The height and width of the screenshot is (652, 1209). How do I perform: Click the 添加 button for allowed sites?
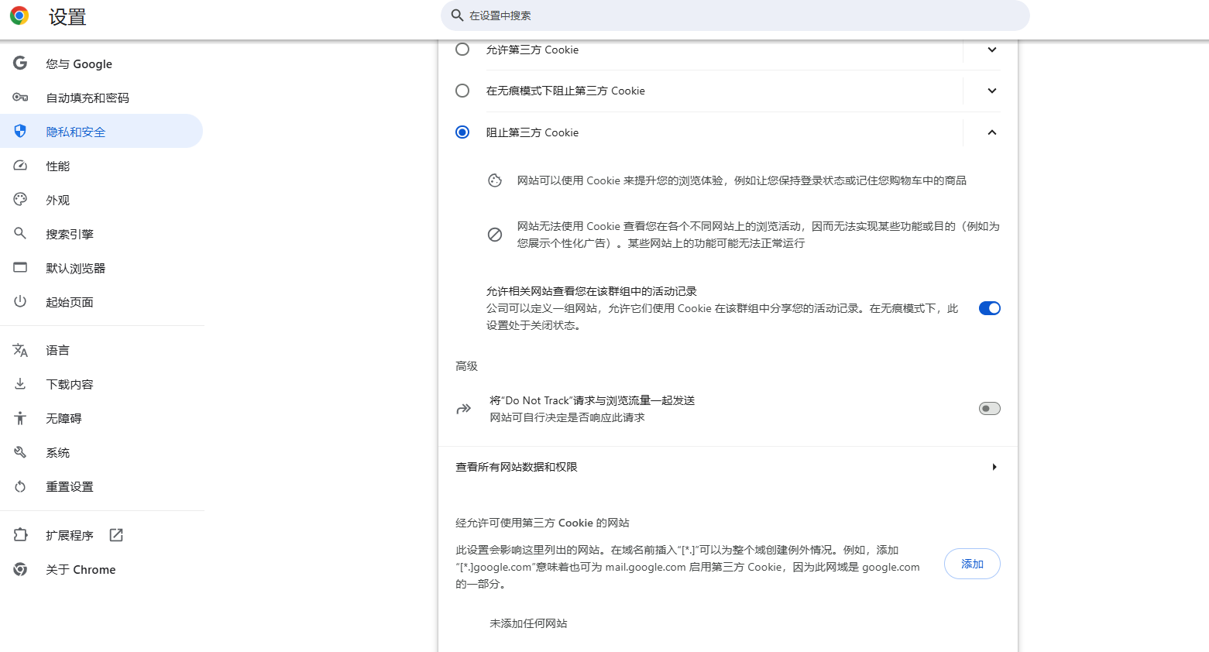(972, 564)
